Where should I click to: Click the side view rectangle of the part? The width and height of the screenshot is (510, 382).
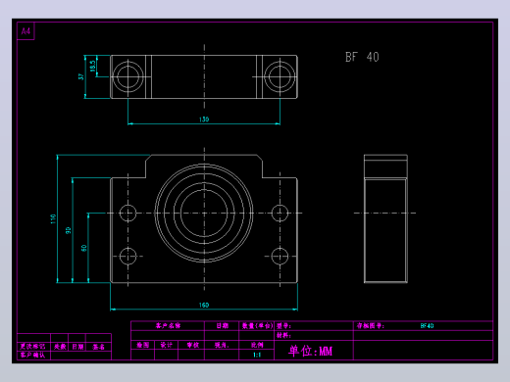pyautogui.click(x=385, y=218)
